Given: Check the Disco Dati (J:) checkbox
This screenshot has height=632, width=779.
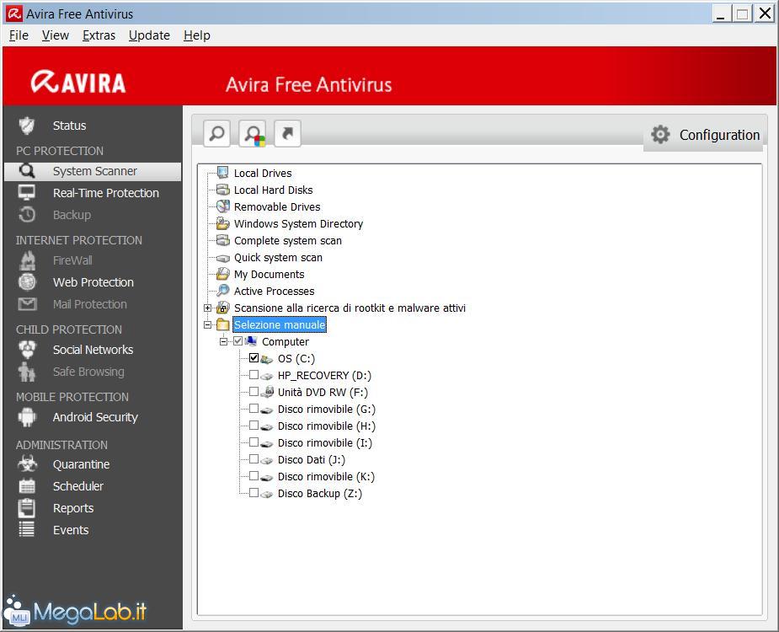Looking at the screenshot, I should (x=253, y=459).
